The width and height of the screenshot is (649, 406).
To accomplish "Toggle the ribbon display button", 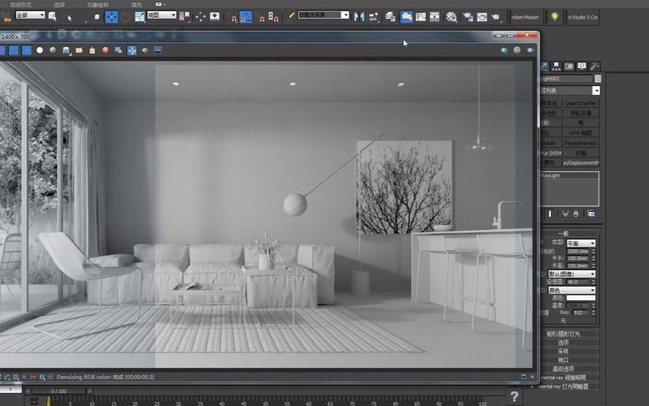I will pyautogui.click(x=406, y=16).
